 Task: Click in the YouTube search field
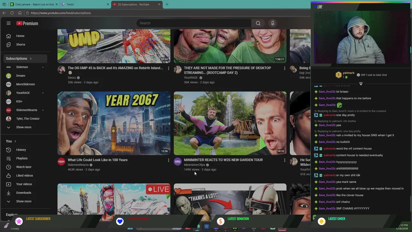tap(194, 23)
